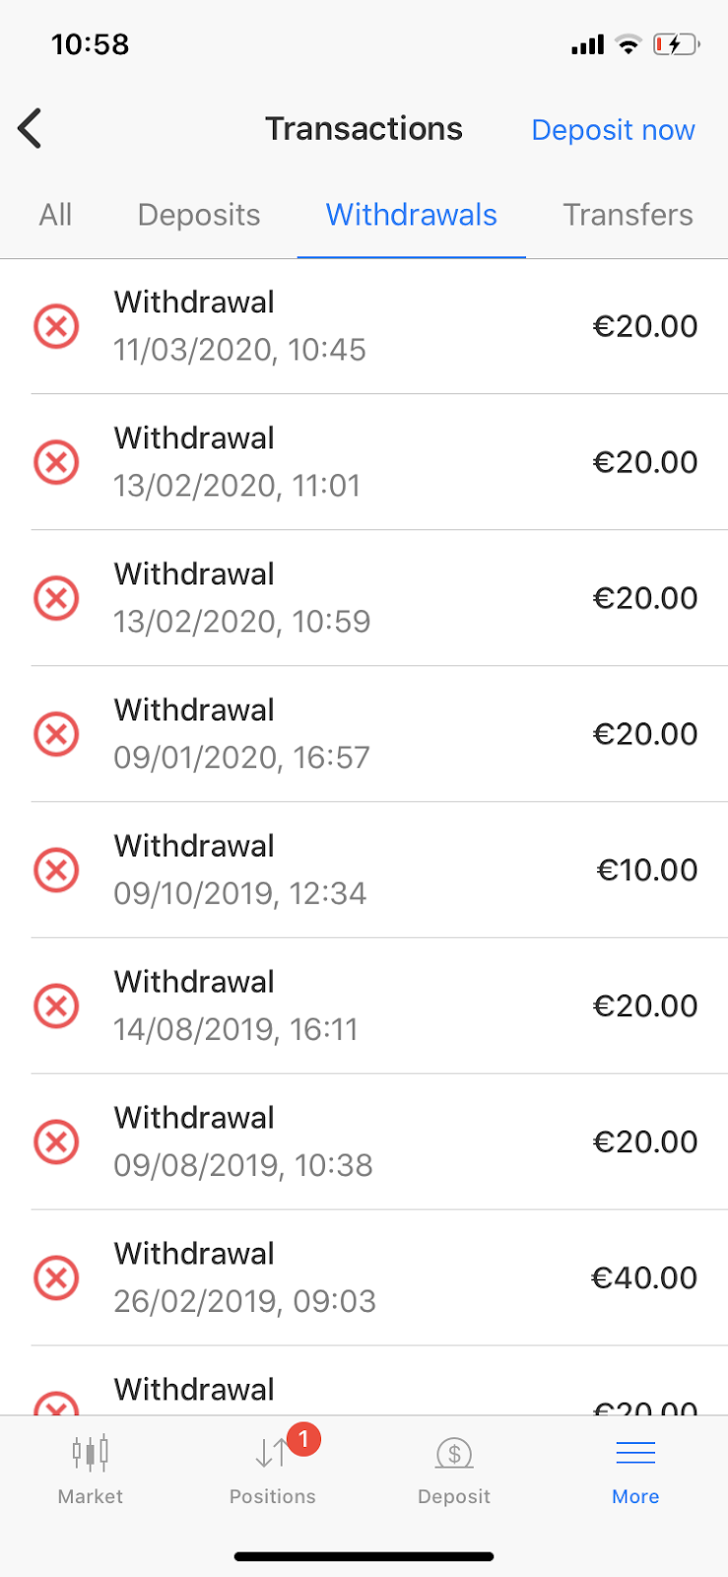Tap the back arrow icon
728x1577 pixels.
pos(31,128)
